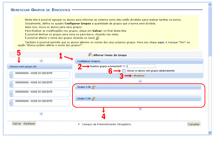This screenshot has height=142, width=217.
Task: Slide ungrouped students list down with arrow
Action: tap(41, 114)
